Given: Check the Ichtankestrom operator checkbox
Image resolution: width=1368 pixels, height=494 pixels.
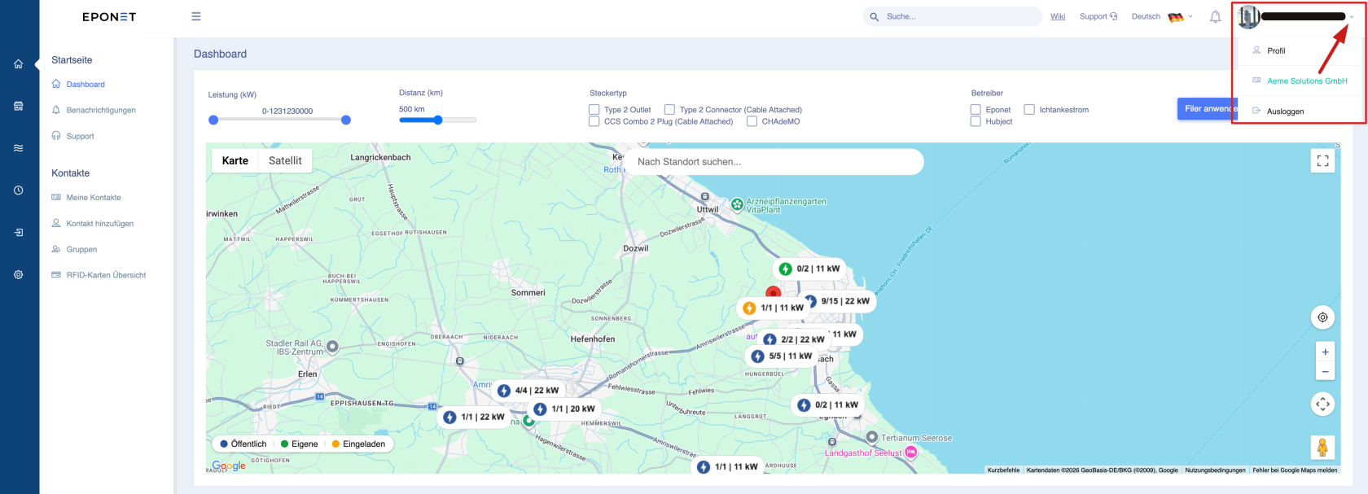Looking at the screenshot, I should tap(1029, 109).
